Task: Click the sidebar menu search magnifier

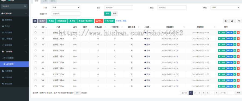Action: tap(25, 6)
